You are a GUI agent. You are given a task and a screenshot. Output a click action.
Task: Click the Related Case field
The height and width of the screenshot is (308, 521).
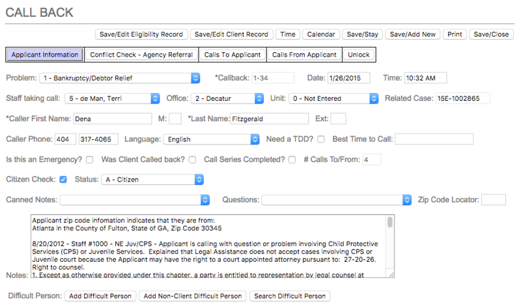(463, 98)
